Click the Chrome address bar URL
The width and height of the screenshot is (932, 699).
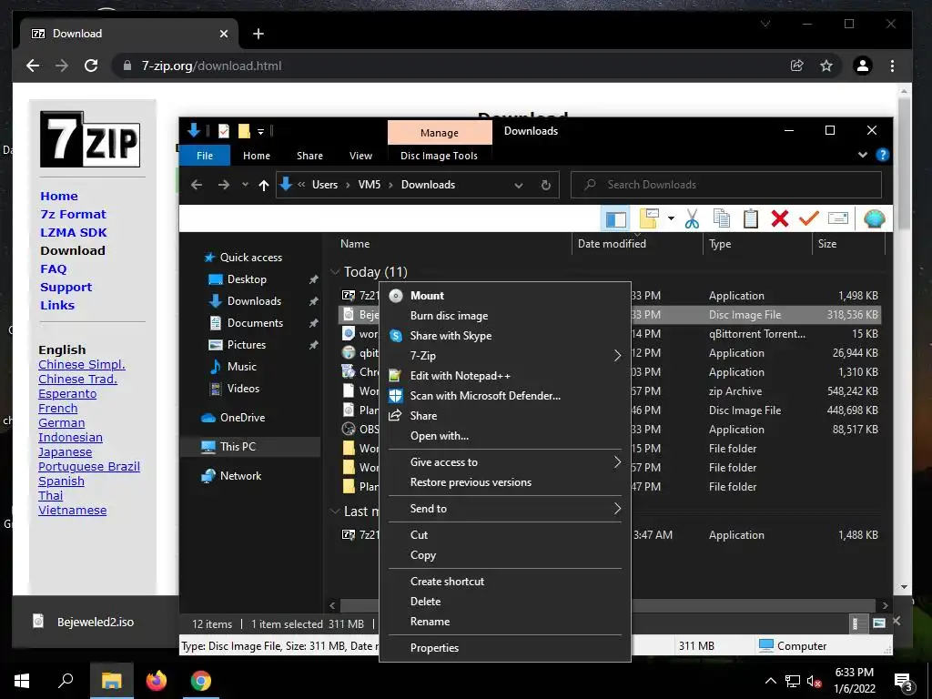tap(211, 66)
